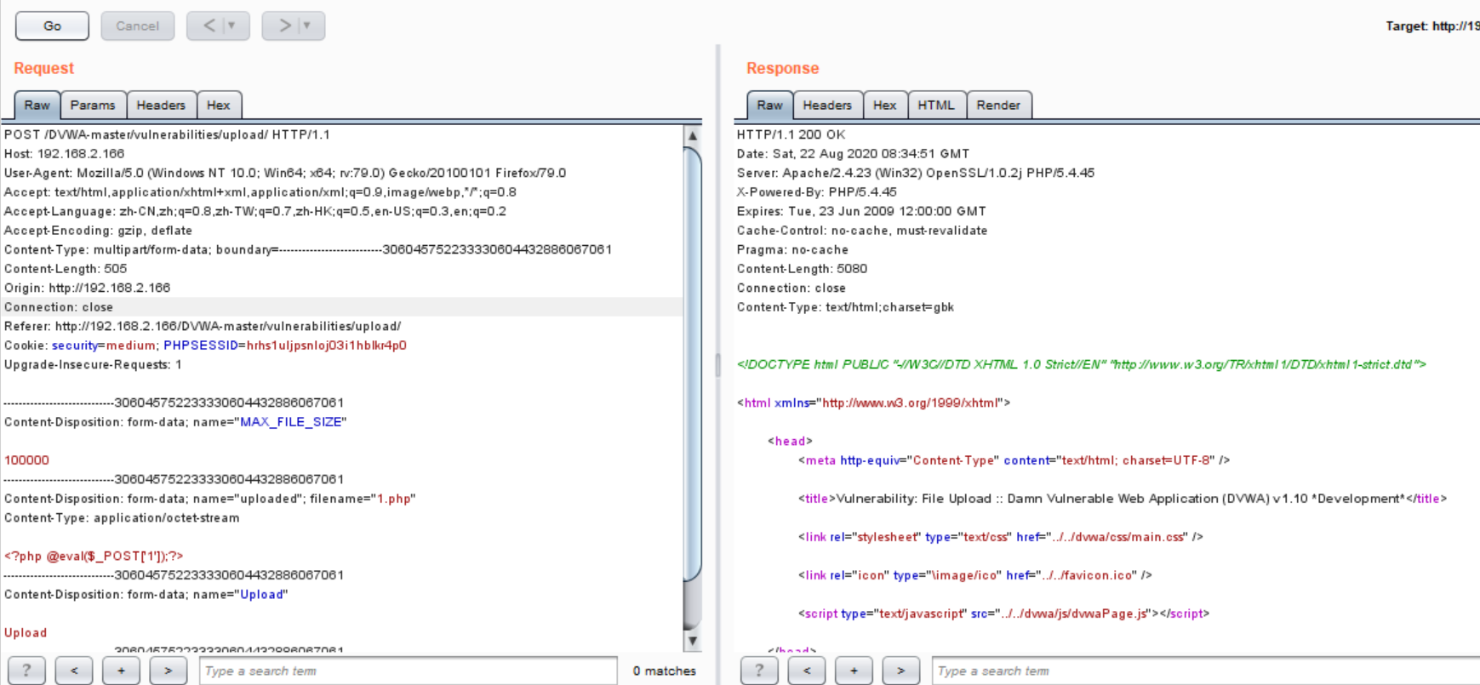This screenshot has width=1480, height=685.
Task: Open the Response Render tab
Action: point(998,105)
